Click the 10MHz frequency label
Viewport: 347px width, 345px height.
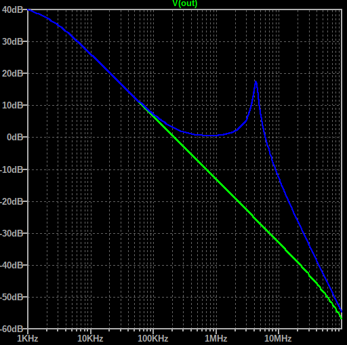click(x=278, y=338)
